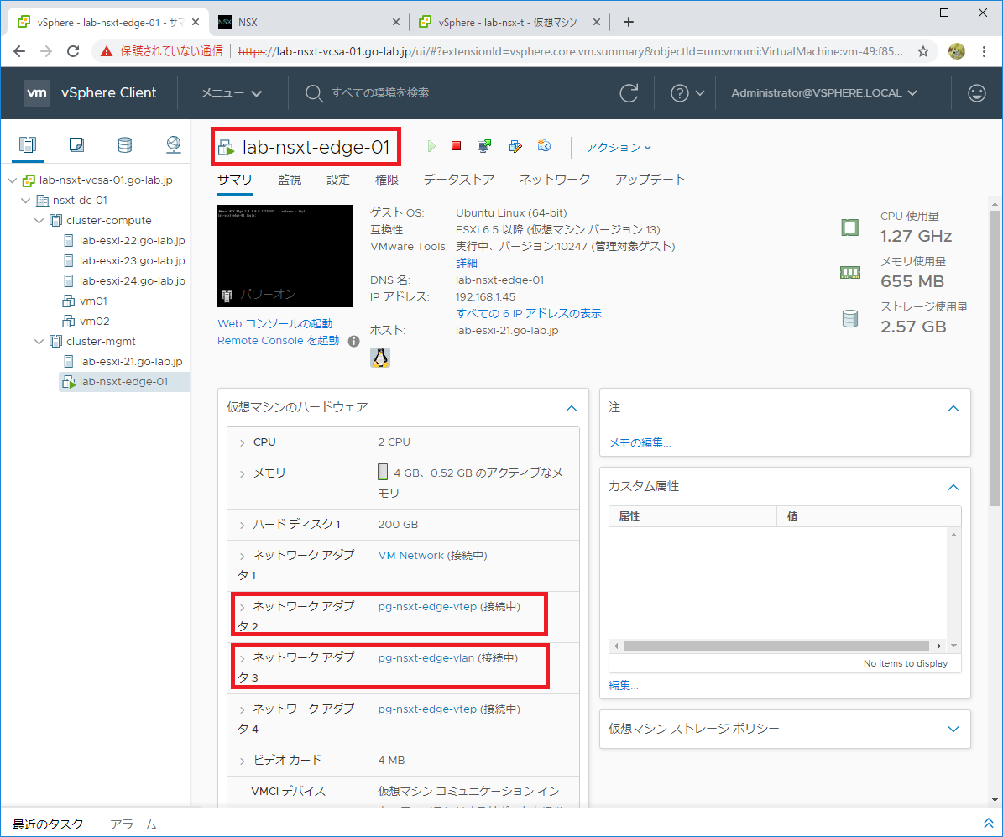Click the main content vertical scrollbar

(995, 358)
